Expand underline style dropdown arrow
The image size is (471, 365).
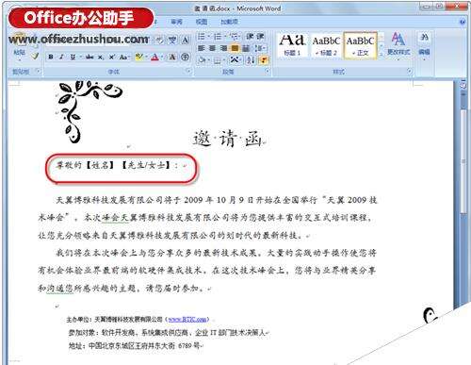pyautogui.click(x=80, y=57)
